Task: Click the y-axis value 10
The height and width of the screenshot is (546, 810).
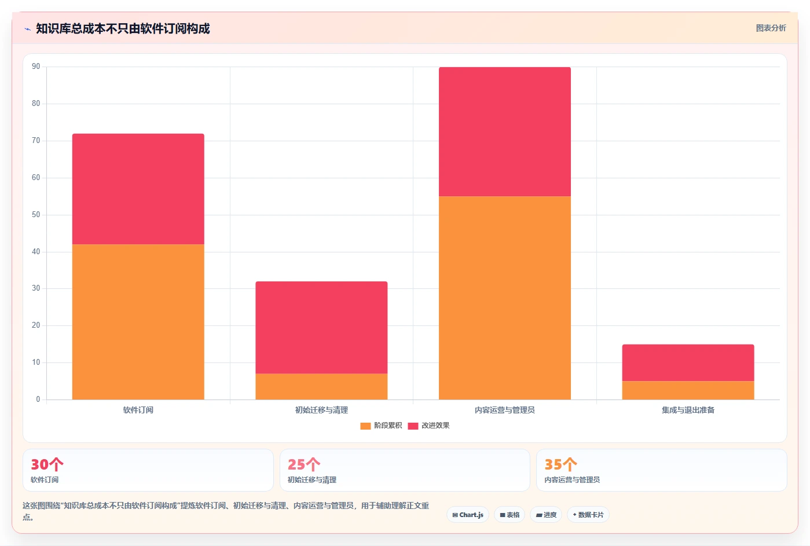Action: [36, 362]
